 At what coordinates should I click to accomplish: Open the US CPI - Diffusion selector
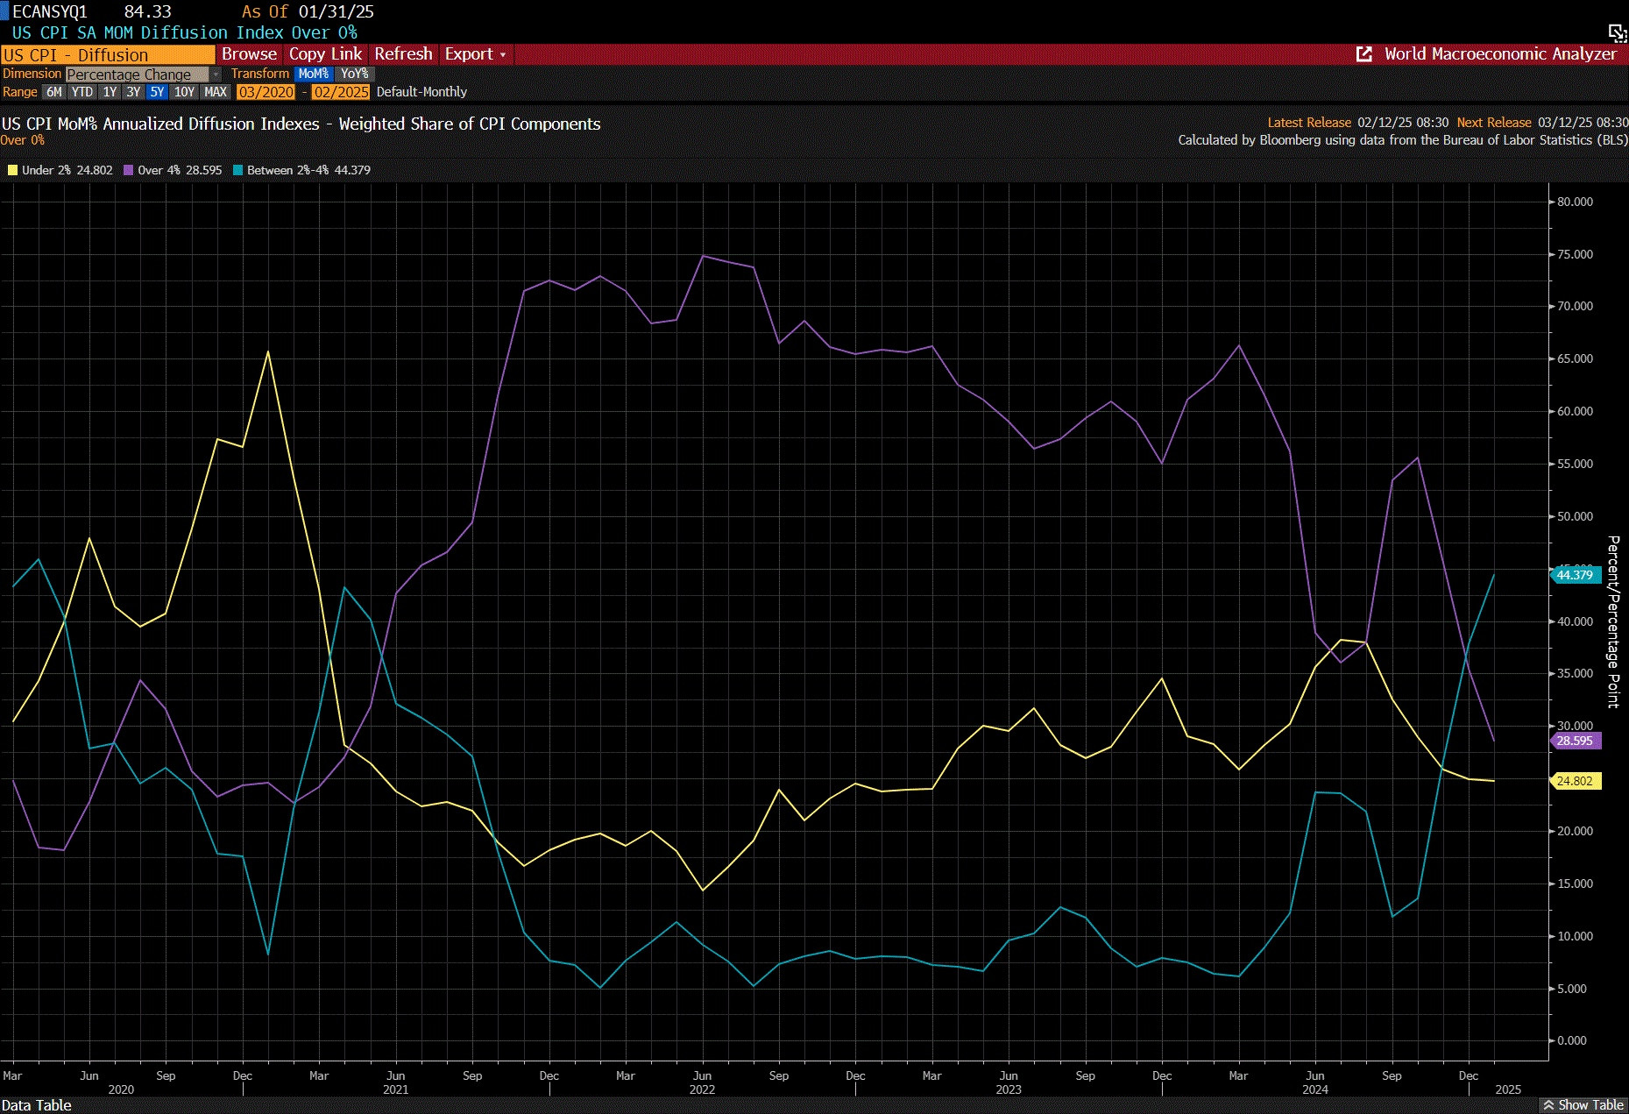coord(108,55)
